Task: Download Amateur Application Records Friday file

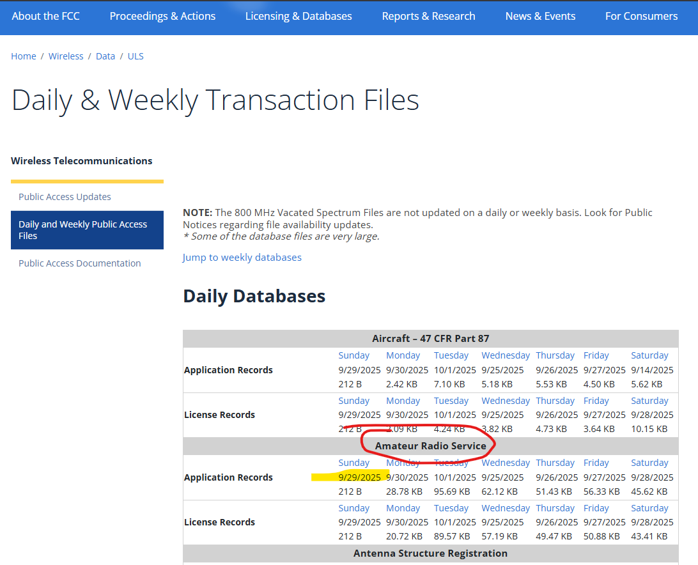Action: pos(596,463)
